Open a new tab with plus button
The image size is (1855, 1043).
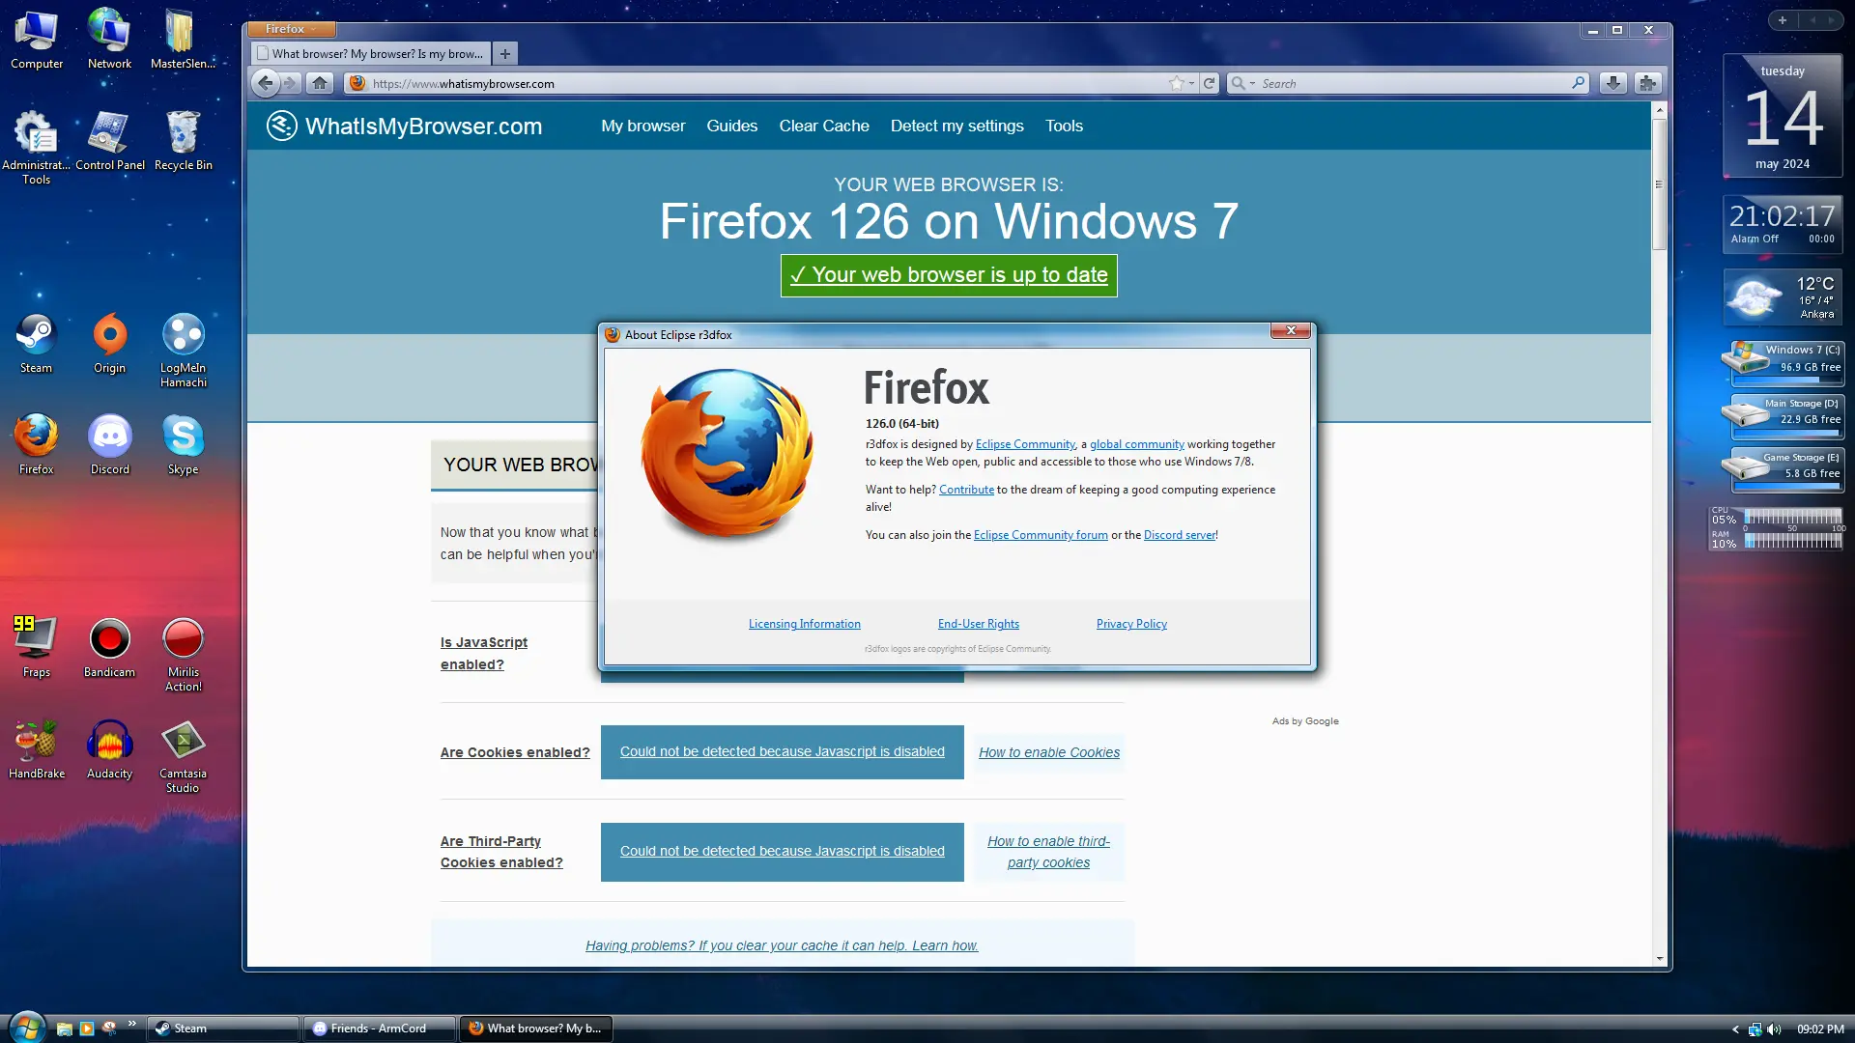[505, 54]
